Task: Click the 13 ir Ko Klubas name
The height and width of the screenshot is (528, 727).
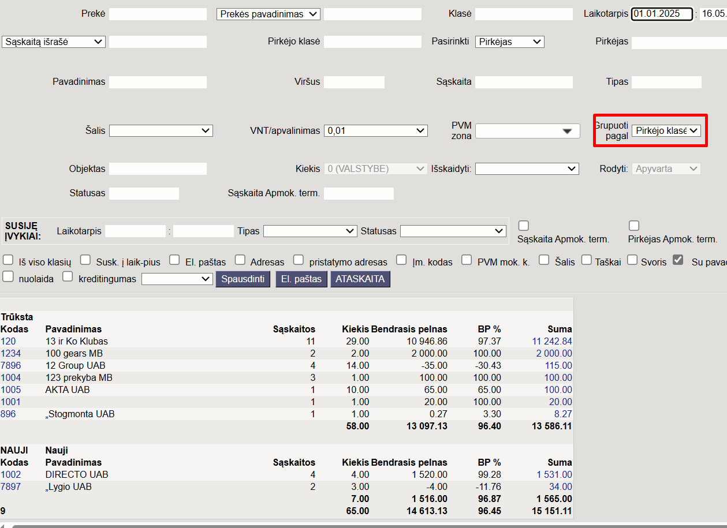Action: click(x=77, y=341)
